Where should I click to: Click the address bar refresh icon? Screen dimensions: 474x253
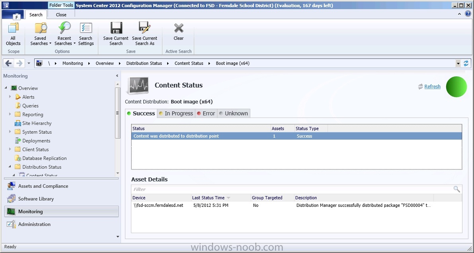[x=466, y=63]
